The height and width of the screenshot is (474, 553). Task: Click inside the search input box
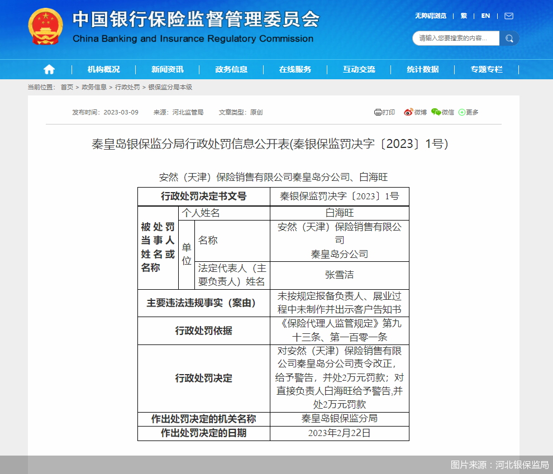(x=455, y=39)
